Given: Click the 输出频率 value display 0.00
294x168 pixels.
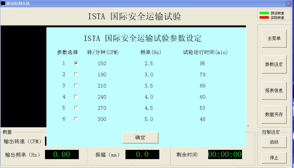Looking at the screenshot, I should click(62, 155).
